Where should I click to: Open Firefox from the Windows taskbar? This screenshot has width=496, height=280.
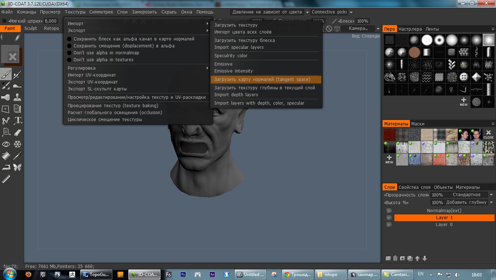pos(28,275)
